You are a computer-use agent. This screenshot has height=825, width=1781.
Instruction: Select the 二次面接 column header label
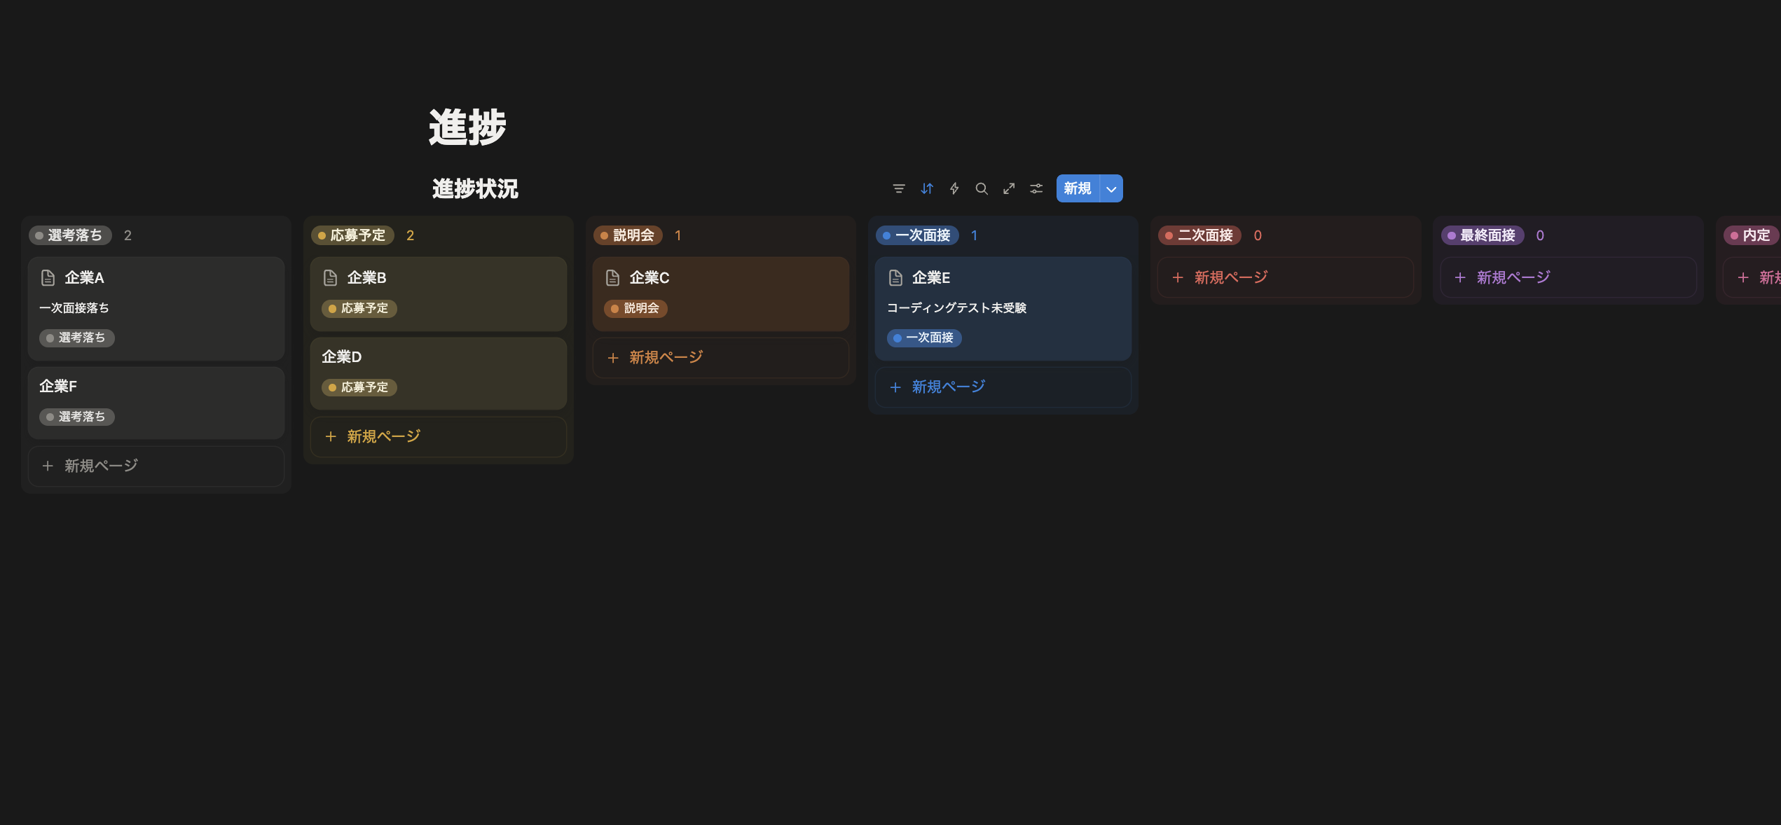click(x=1199, y=235)
